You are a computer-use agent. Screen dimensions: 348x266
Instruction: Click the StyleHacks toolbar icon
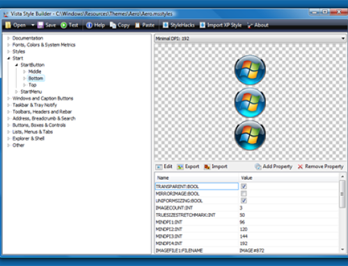pyautogui.click(x=166, y=25)
